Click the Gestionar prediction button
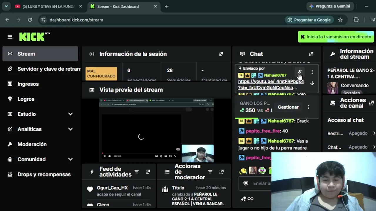376x211 pixels. 288,107
